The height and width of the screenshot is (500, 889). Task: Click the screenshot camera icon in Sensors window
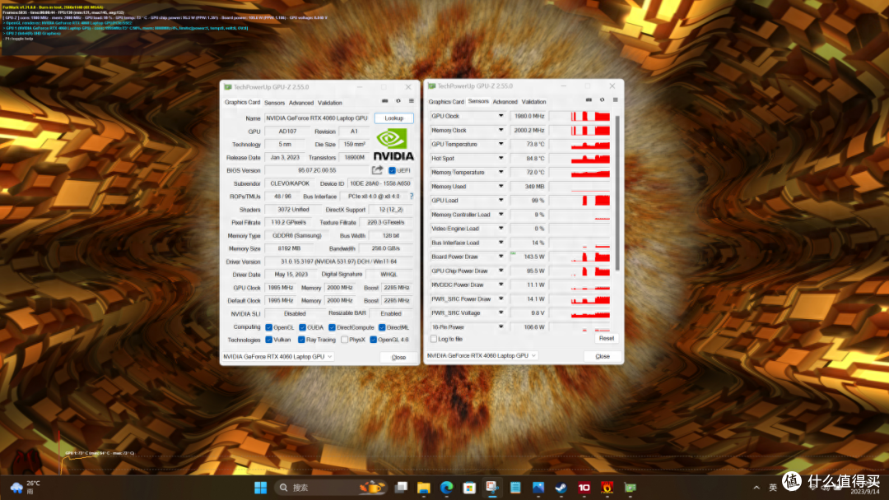589,100
